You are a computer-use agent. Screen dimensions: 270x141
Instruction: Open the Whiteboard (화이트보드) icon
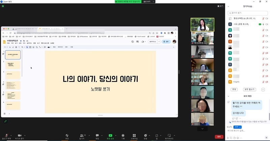click(169, 135)
